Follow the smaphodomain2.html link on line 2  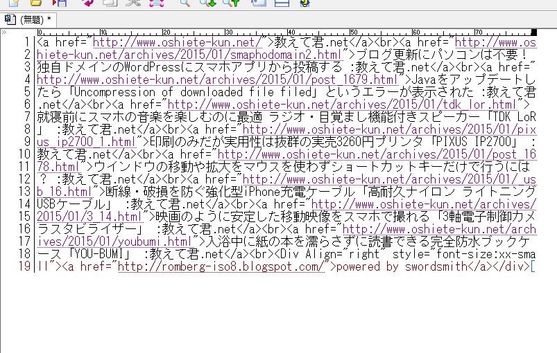pos(189,55)
